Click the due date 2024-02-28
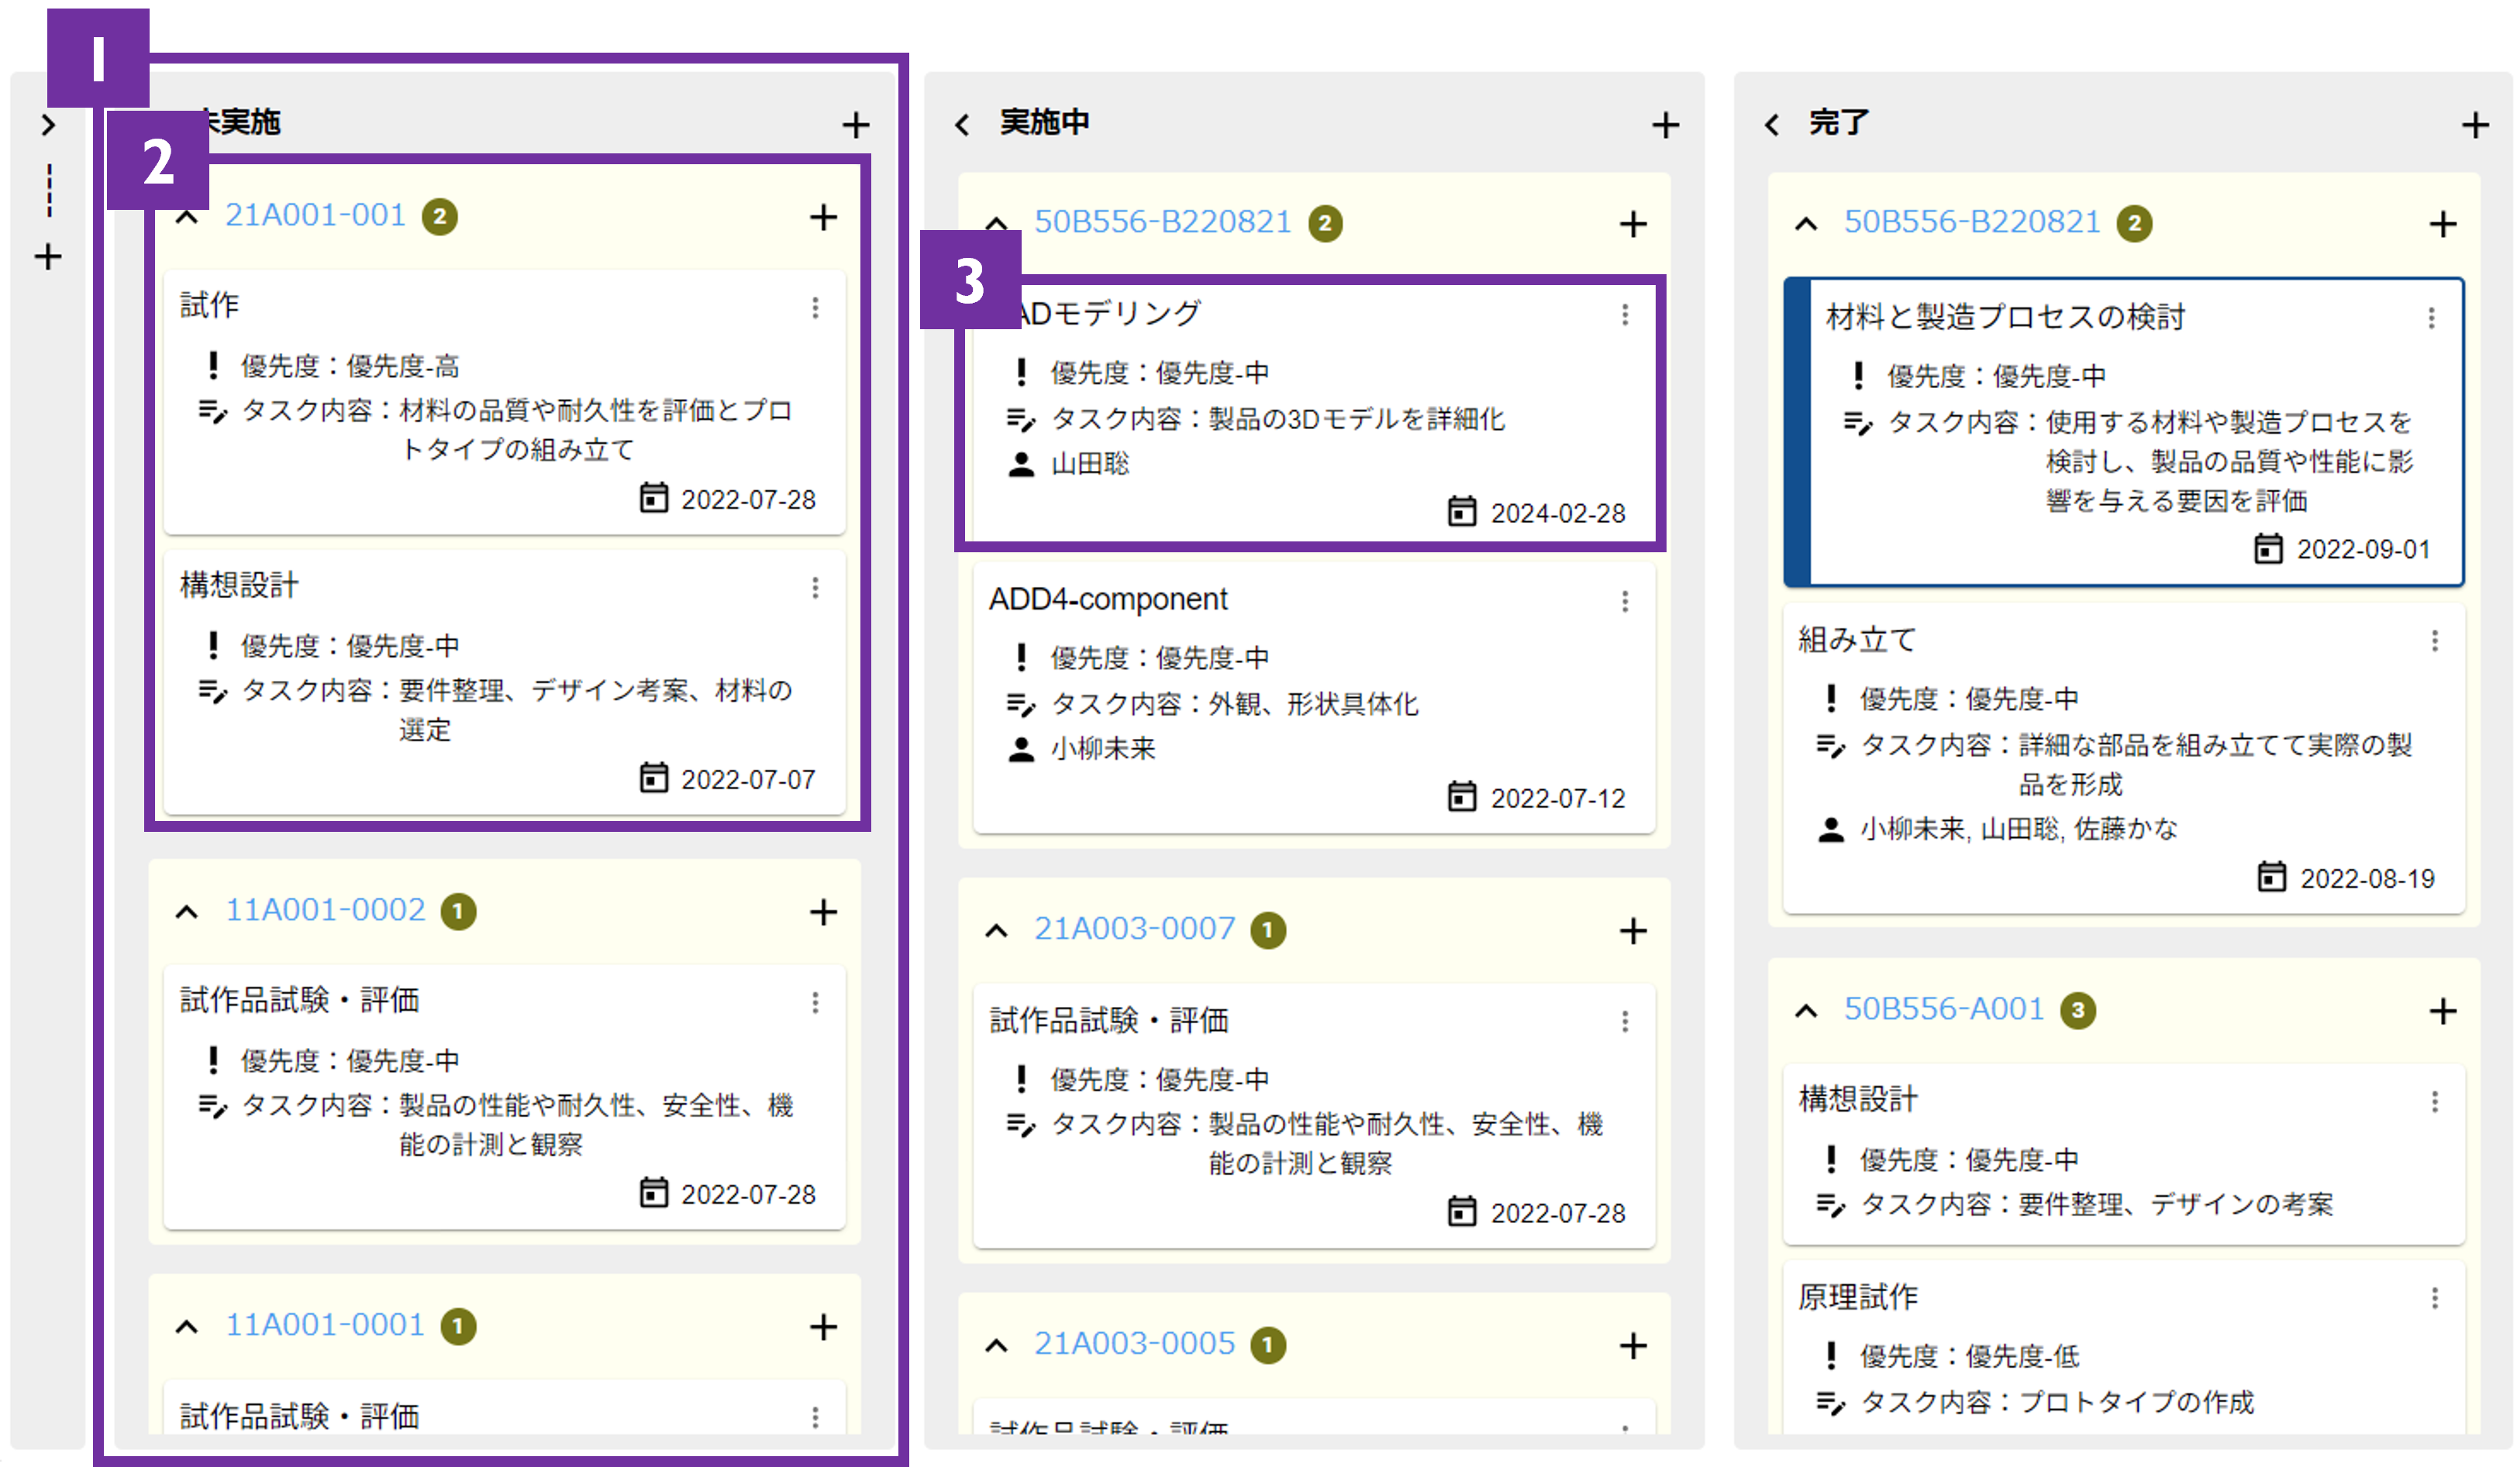The image size is (2520, 1467). coord(1558,513)
